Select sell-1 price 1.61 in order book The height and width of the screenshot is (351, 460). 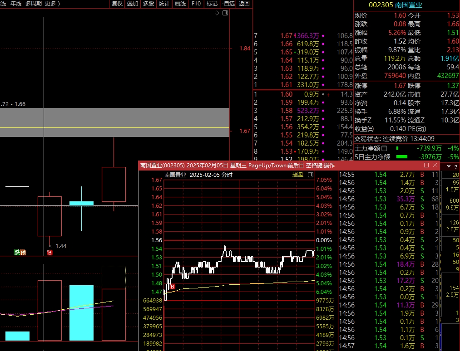pos(287,85)
